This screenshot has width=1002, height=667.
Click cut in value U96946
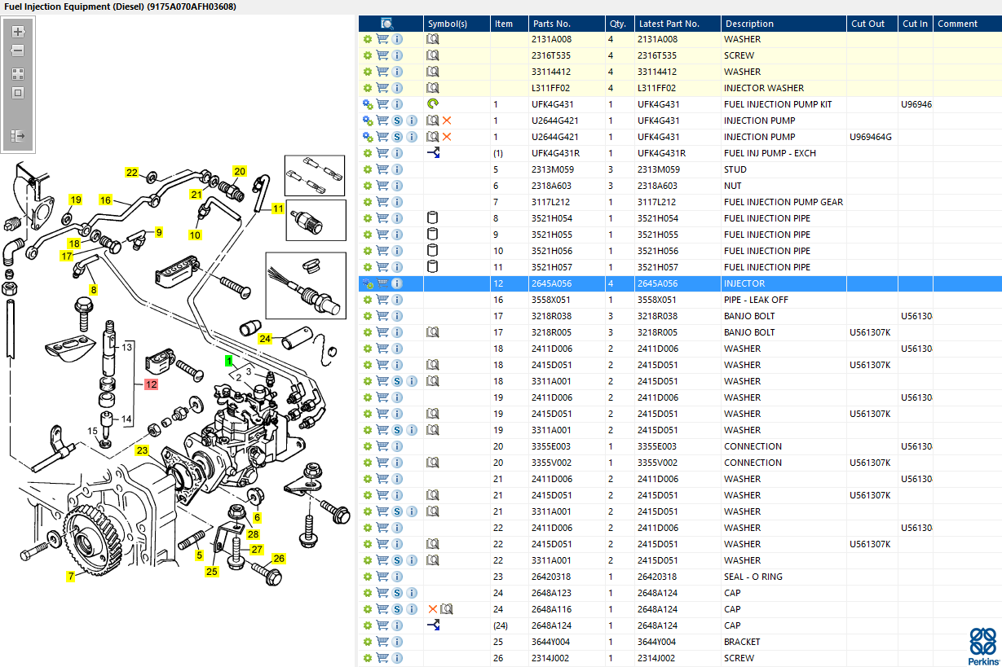(916, 104)
